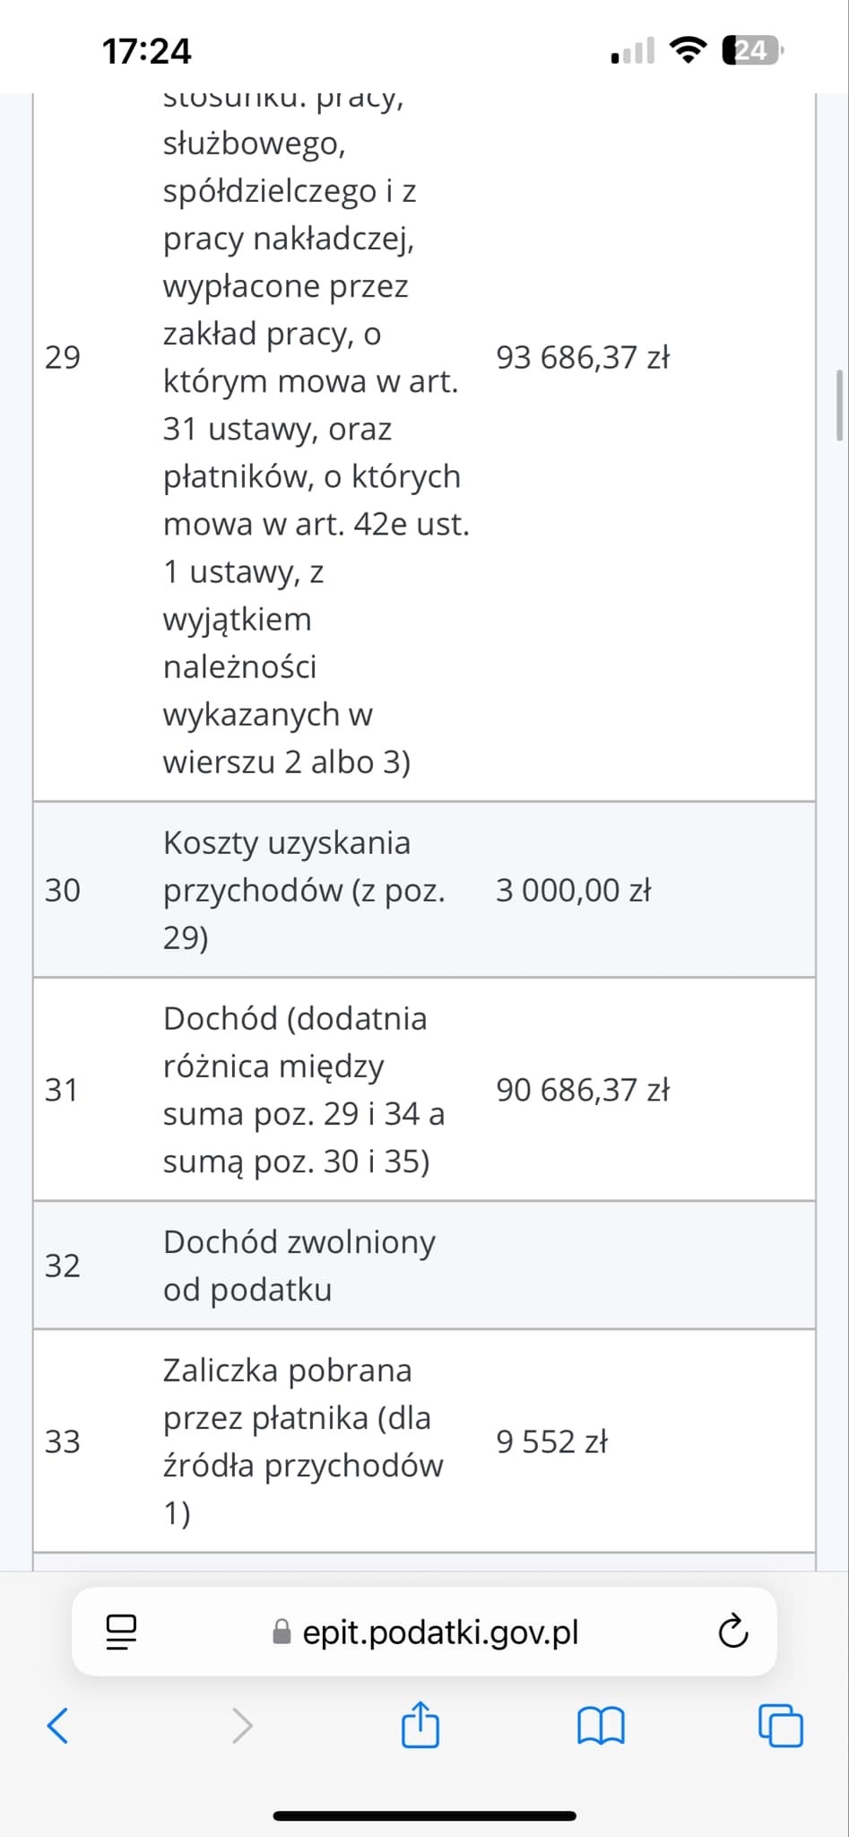The image size is (849, 1837).
Task: Tap the lock icon in address bar
Action: (282, 1632)
